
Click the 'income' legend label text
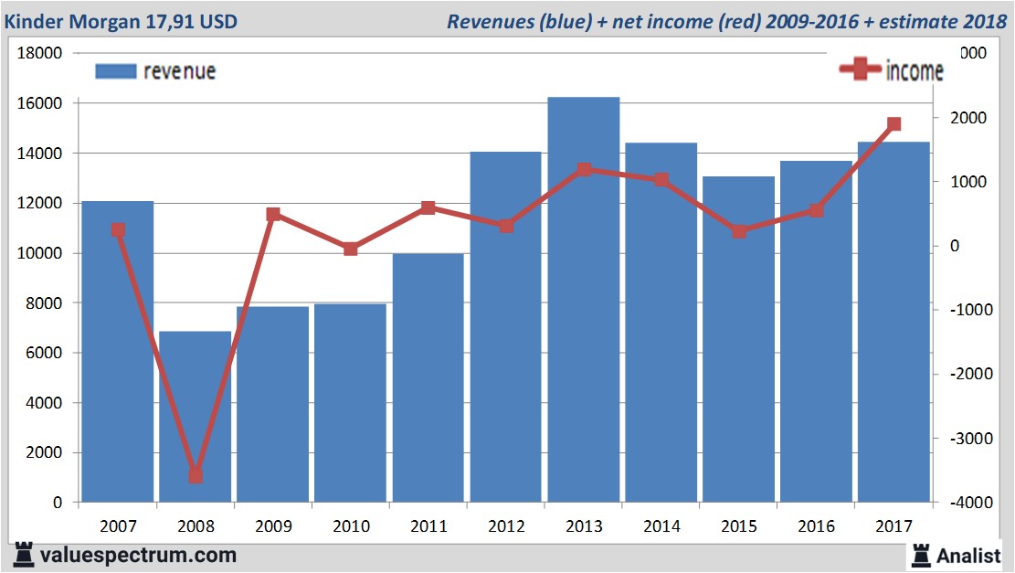914,71
